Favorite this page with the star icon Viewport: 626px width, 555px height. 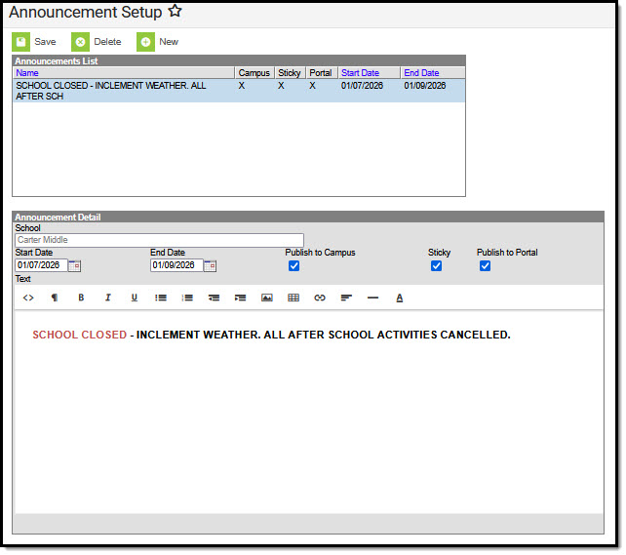[175, 11]
